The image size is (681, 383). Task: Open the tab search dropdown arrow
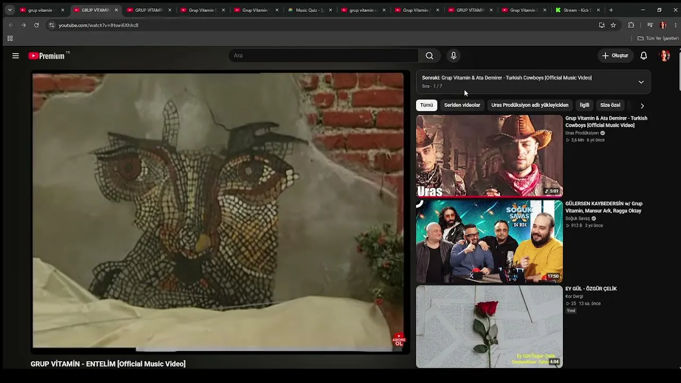tap(10, 10)
